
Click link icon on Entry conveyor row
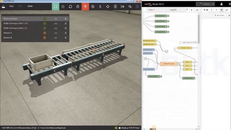pyautogui.click(x=56, y=19)
